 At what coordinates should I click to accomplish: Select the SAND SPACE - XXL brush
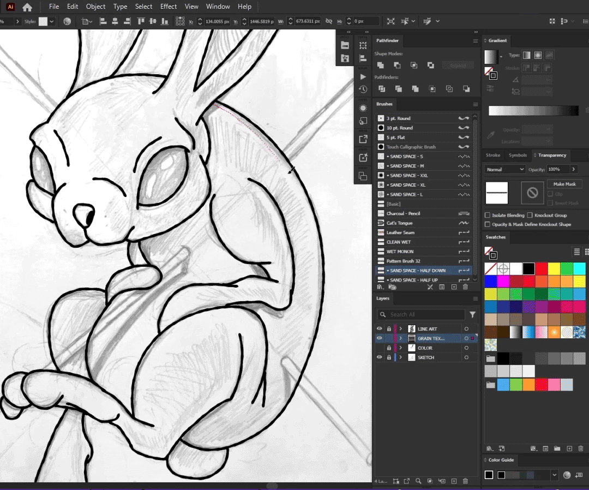424,176
